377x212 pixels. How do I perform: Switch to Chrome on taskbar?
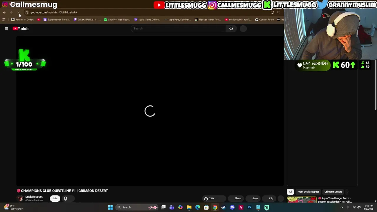(x=215, y=207)
